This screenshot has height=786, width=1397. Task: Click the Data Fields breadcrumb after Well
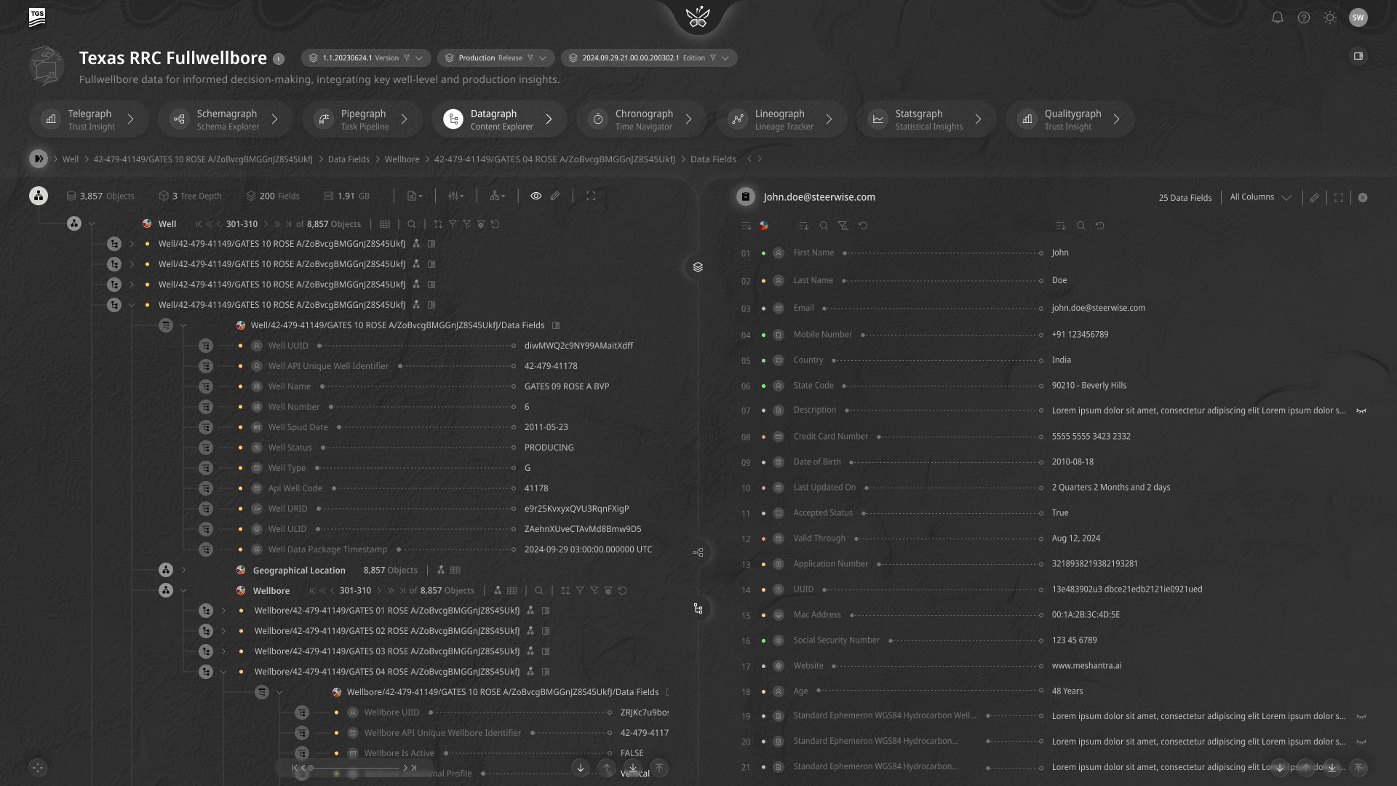[349, 159]
